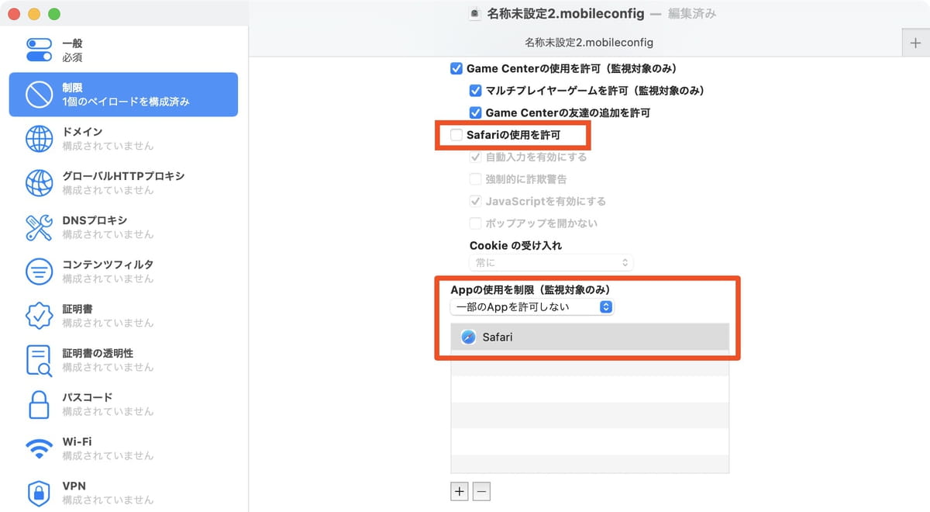Click Appの使用を制限 heading label
The width and height of the screenshot is (930, 512).
(x=531, y=289)
